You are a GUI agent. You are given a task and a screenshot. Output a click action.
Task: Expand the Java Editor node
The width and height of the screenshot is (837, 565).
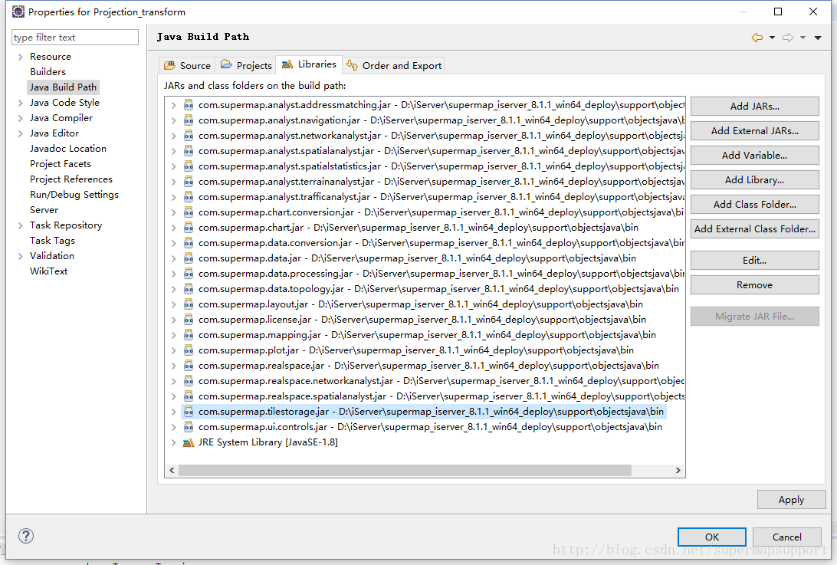coord(20,133)
